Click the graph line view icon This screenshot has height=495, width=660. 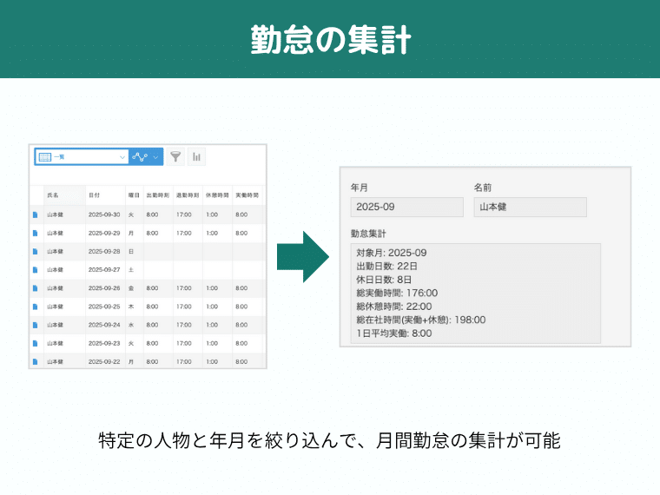click(x=139, y=157)
